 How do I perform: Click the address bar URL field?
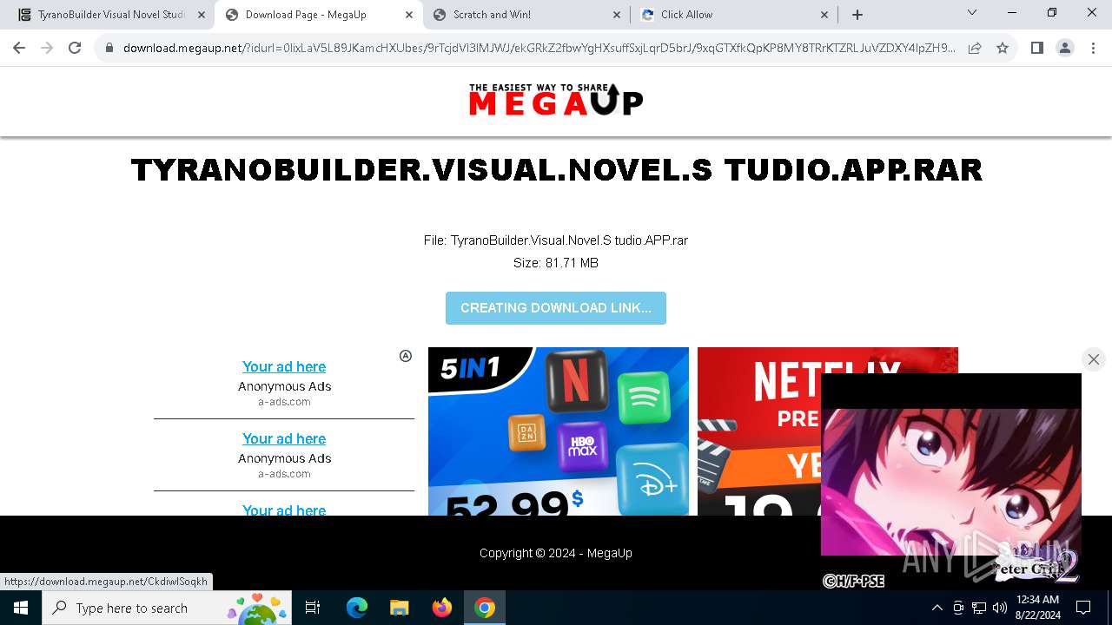[539, 49]
